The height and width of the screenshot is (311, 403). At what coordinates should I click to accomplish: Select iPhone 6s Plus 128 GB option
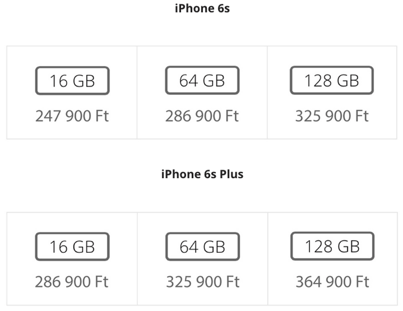(332, 246)
